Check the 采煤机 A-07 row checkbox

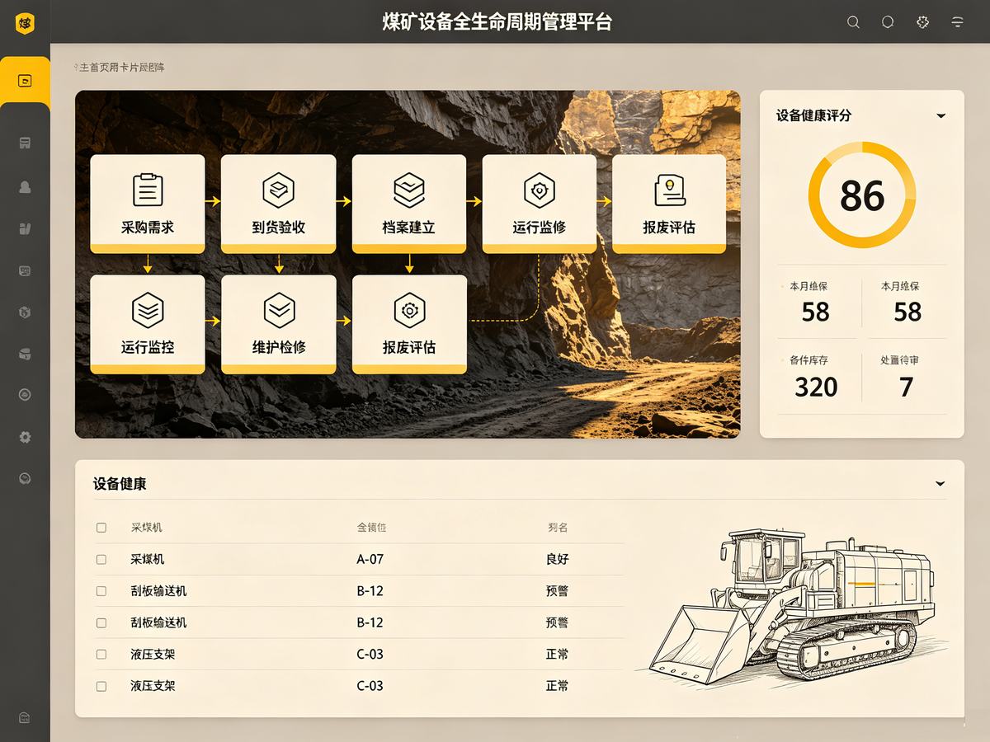click(101, 559)
